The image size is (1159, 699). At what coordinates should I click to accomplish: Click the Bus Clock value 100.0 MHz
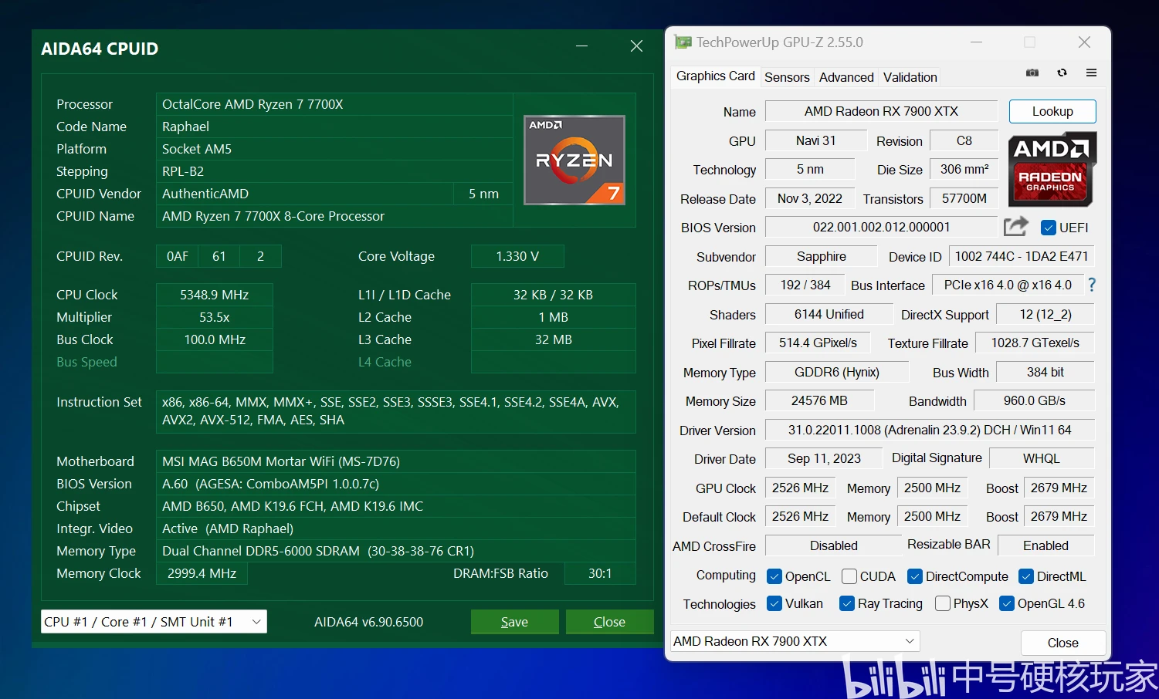click(x=215, y=339)
